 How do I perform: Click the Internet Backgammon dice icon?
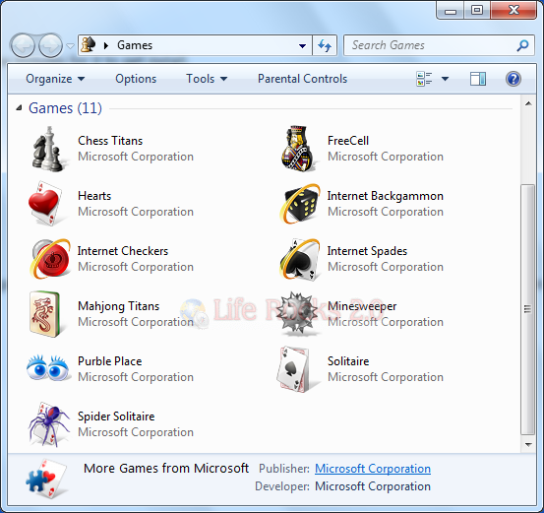[x=300, y=204]
